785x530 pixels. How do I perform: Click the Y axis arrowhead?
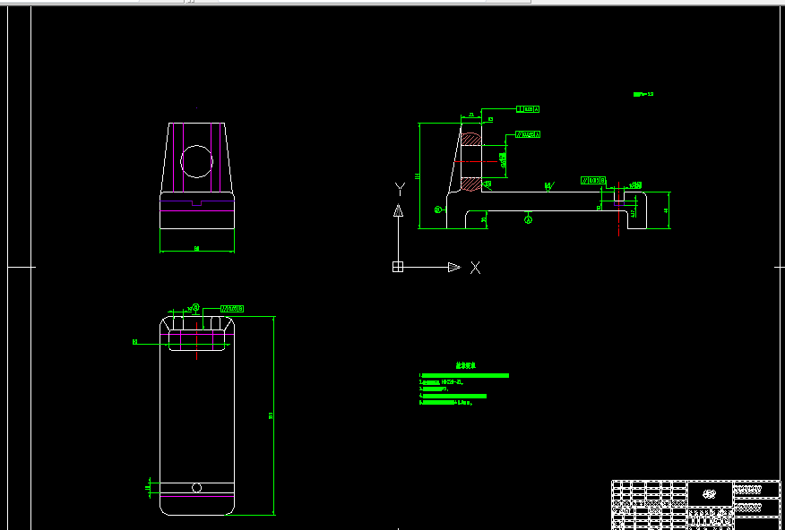[x=398, y=210]
